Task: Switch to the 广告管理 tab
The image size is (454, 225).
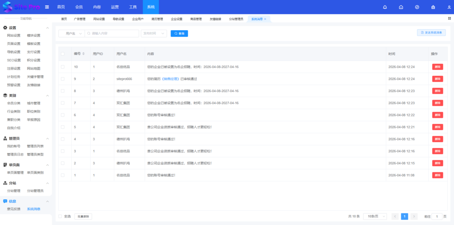Action: (80, 19)
